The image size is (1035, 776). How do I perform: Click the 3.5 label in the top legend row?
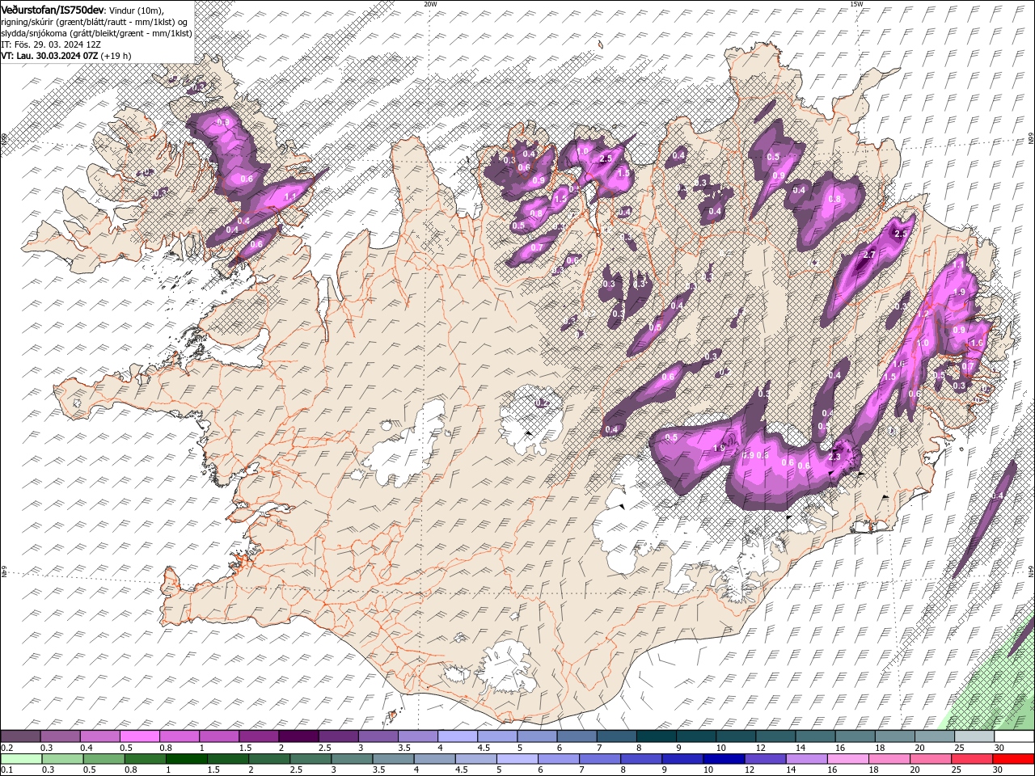[404, 748]
